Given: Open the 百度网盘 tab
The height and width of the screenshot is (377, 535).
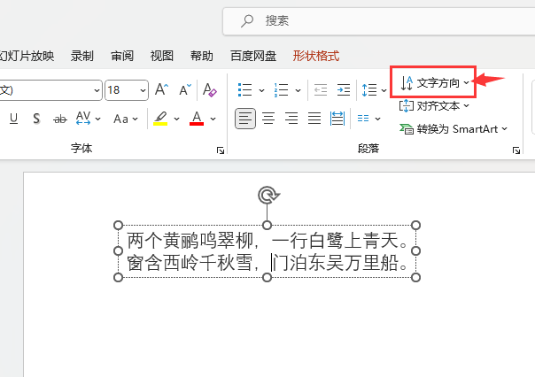Looking at the screenshot, I should point(253,56).
